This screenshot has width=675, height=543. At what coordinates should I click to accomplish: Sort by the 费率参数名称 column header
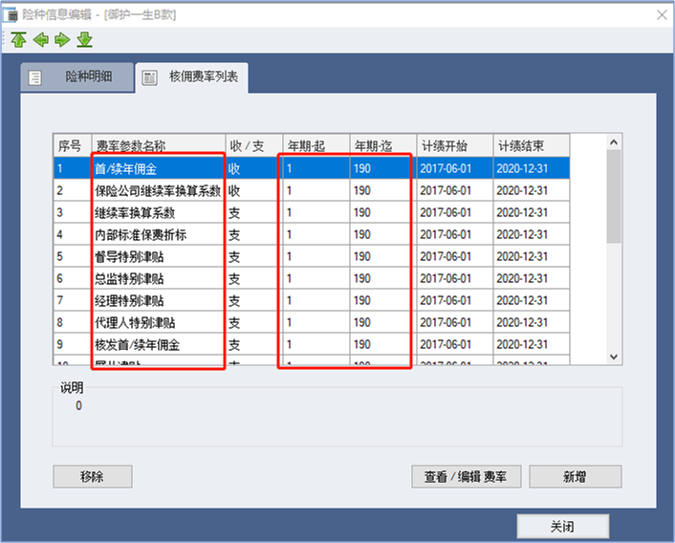[158, 145]
